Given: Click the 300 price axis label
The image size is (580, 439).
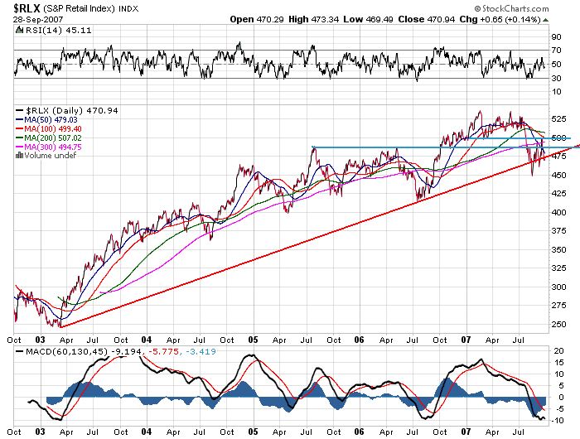Looking at the screenshot, I should [x=558, y=287].
